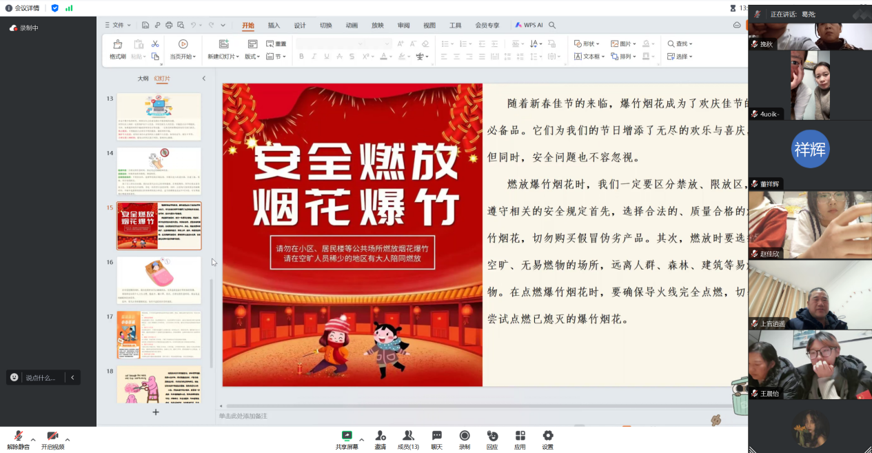Open the 应用 apps icon
The width and height of the screenshot is (872, 453).
tap(520, 436)
